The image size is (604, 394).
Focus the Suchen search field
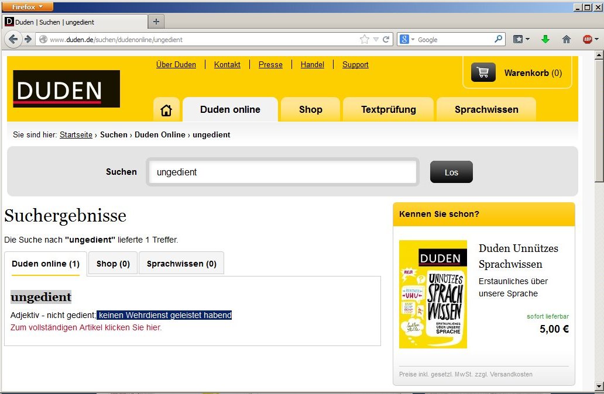(x=283, y=172)
